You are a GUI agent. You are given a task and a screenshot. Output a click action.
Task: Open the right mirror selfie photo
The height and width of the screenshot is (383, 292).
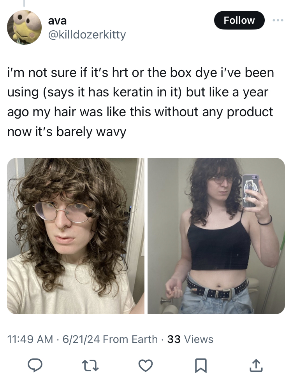click(x=216, y=236)
